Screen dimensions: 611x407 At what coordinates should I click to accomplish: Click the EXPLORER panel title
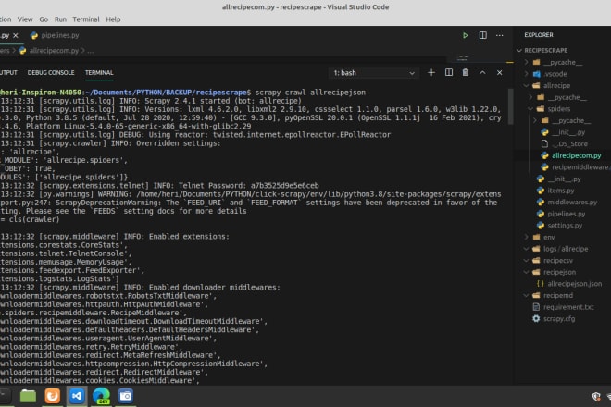click(539, 35)
